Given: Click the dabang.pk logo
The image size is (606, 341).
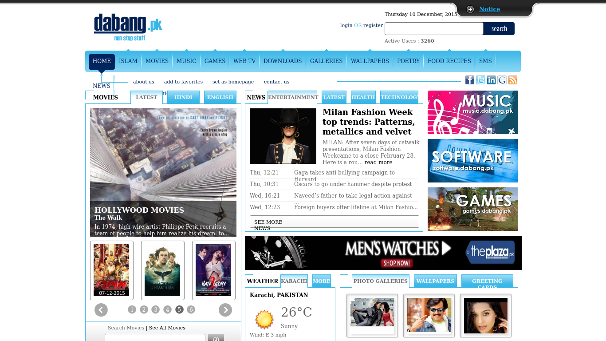Looking at the screenshot, I should point(128,27).
